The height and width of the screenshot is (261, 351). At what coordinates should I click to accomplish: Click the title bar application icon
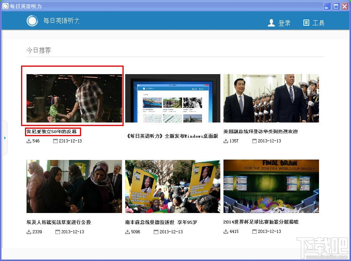[5, 6]
